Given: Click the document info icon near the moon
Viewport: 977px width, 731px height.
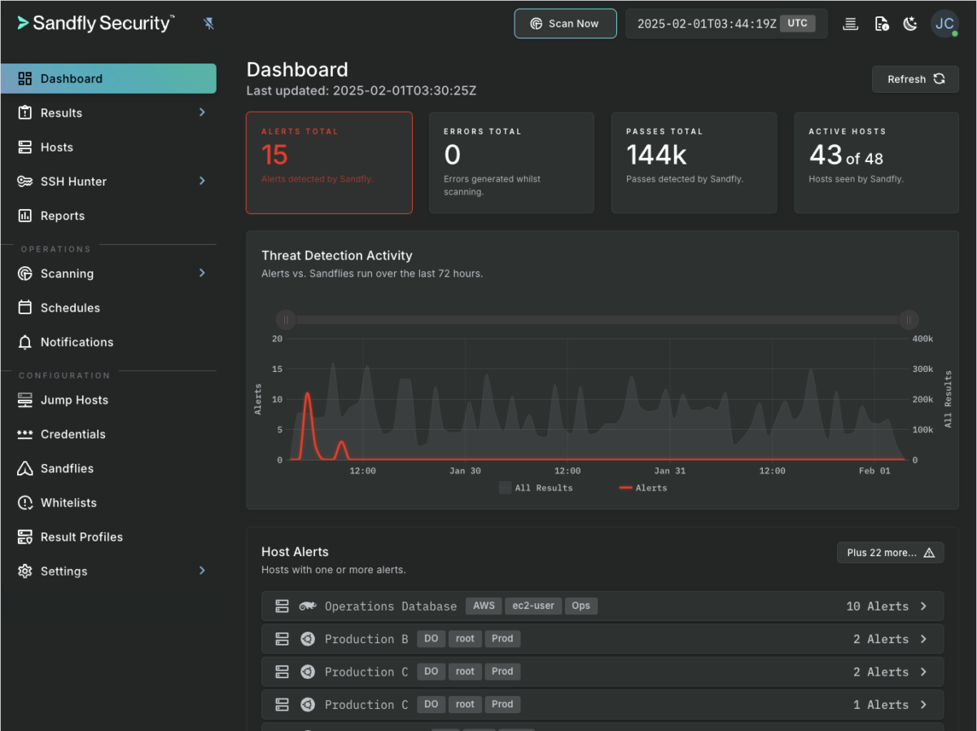Looking at the screenshot, I should pyautogui.click(x=880, y=24).
